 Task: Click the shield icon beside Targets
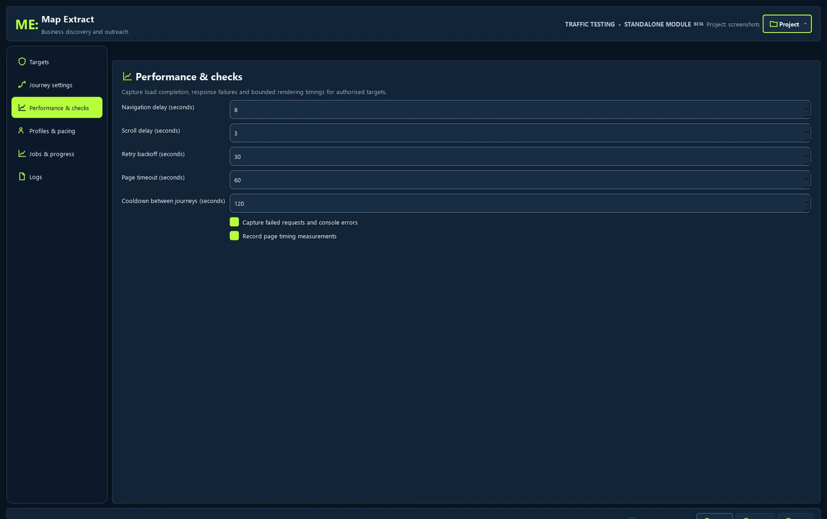22,62
